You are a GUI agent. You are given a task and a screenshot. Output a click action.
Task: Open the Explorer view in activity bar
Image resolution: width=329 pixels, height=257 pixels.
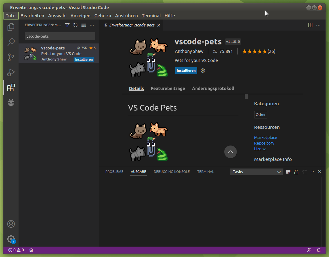click(x=11, y=27)
